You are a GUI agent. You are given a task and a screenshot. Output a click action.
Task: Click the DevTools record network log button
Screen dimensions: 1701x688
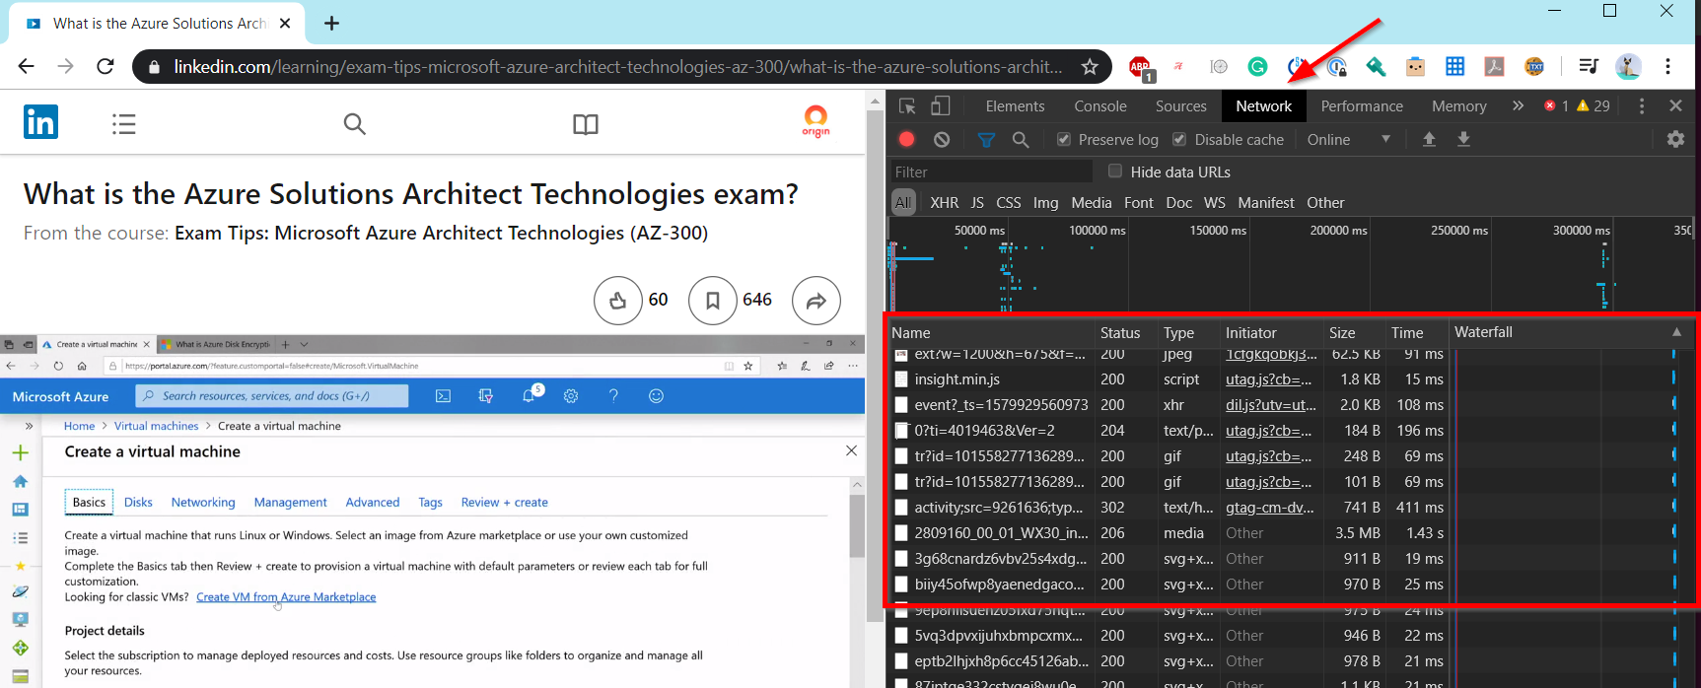pos(907,140)
